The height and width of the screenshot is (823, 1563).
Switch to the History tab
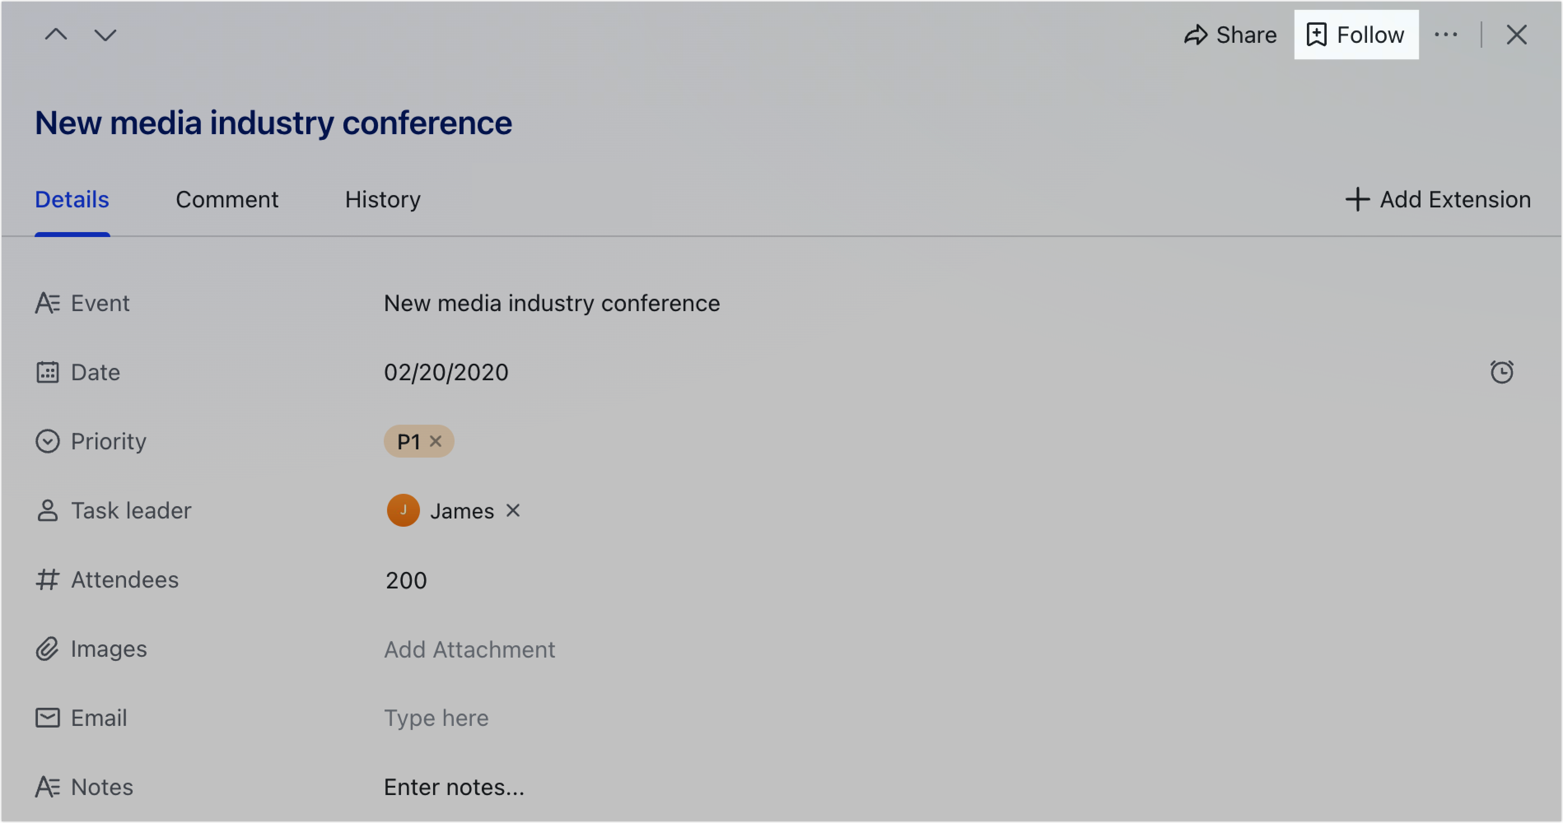(x=383, y=200)
